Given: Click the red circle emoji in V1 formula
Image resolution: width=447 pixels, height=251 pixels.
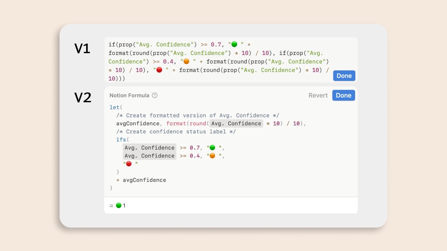Looking at the screenshot, I should [159, 70].
